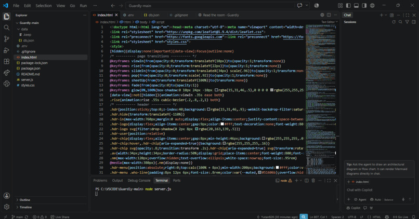
Task: Synchronize changes on main branch
Action: 26,217
